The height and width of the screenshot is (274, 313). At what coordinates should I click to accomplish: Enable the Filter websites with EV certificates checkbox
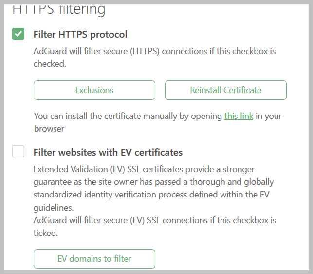tap(18, 152)
